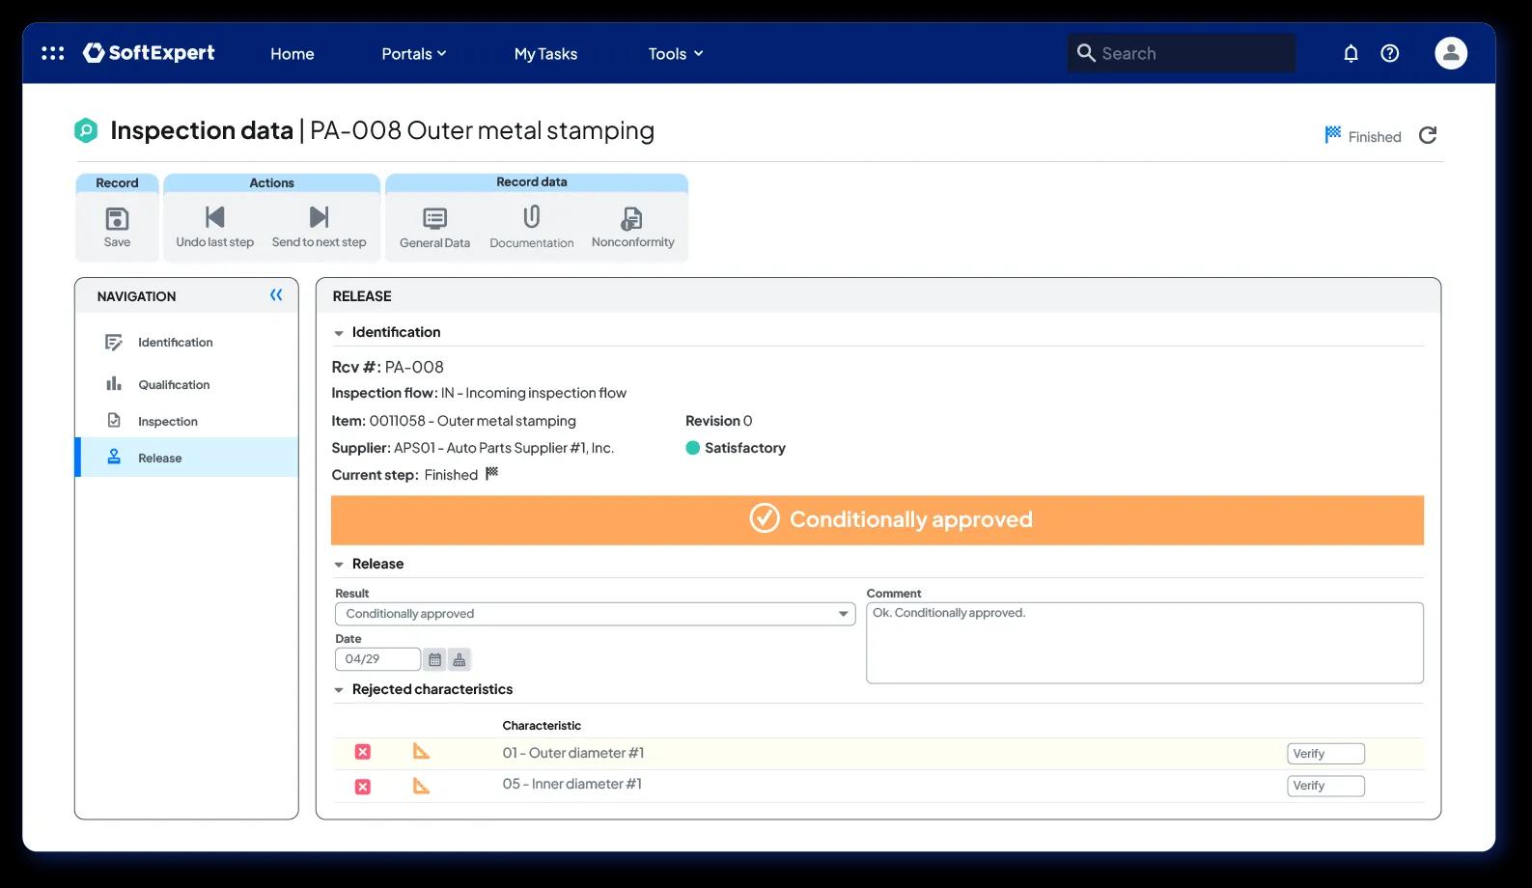Open My Tasks
This screenshot has width=1532, height=888.
(x=545, y=54)
